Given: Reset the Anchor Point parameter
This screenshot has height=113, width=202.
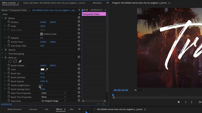Looking at the screenshot, I should point(79,41).
